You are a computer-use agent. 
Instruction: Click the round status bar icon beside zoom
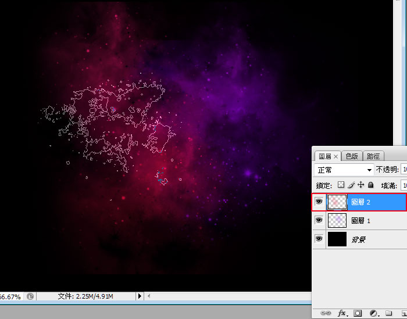[x=30, y=296]
